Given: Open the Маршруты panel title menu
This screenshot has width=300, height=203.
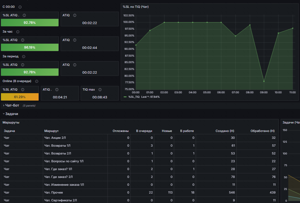Looking at the screenshot, I should [x=11, y=123].
